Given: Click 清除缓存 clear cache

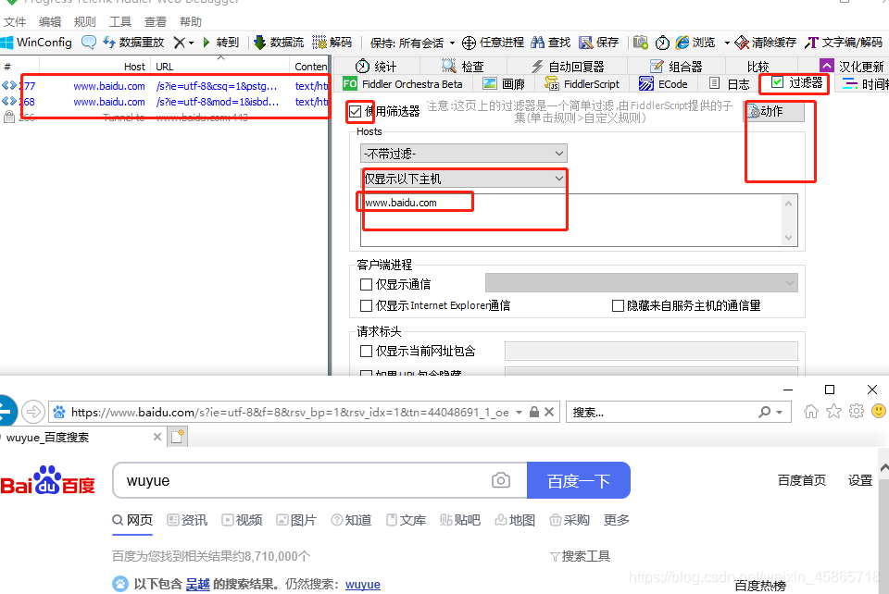Looking at the screenshot, I should pos(766,43).
